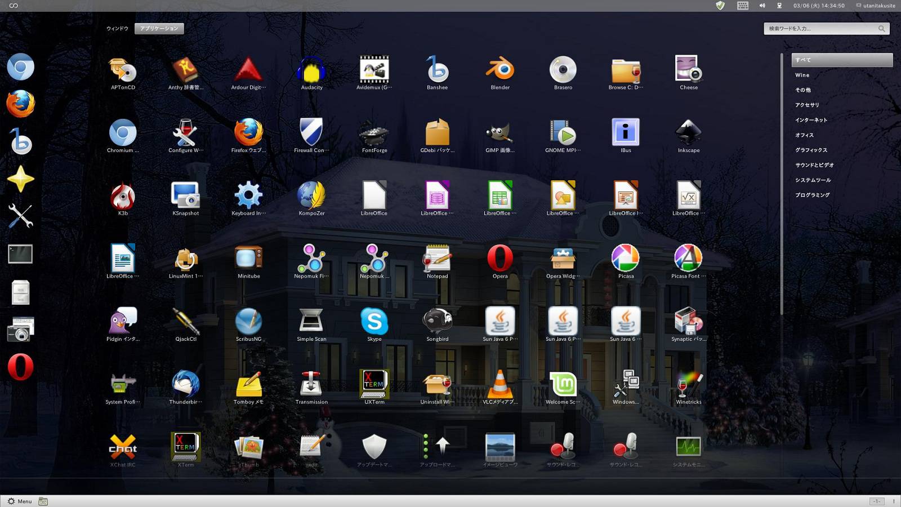Open Chromium from the left dock
The image size is (901, 507).
[21, 67]
